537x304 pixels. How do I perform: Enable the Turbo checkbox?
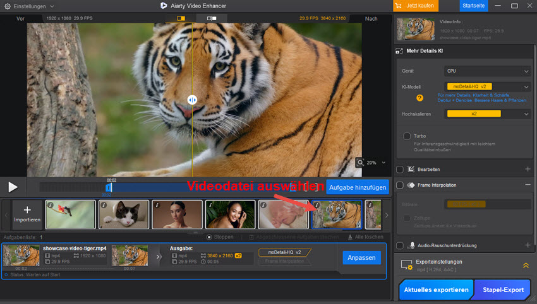click(407, 136)
